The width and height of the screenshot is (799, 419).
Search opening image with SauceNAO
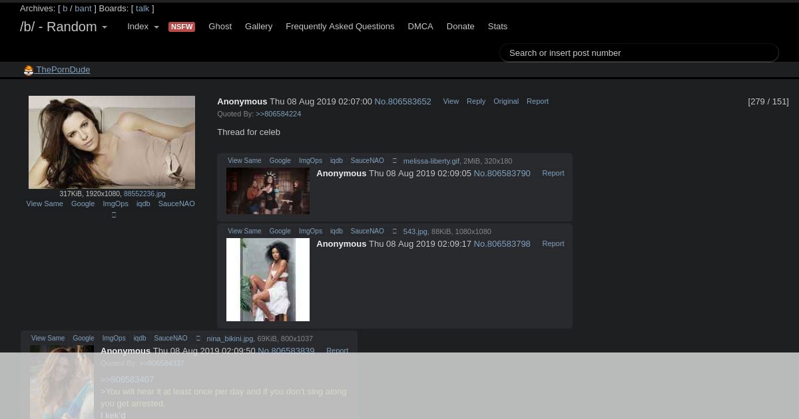[176, 204]
